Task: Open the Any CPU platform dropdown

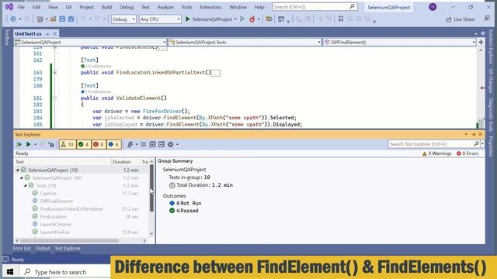Action: click(x=160, y=19)
